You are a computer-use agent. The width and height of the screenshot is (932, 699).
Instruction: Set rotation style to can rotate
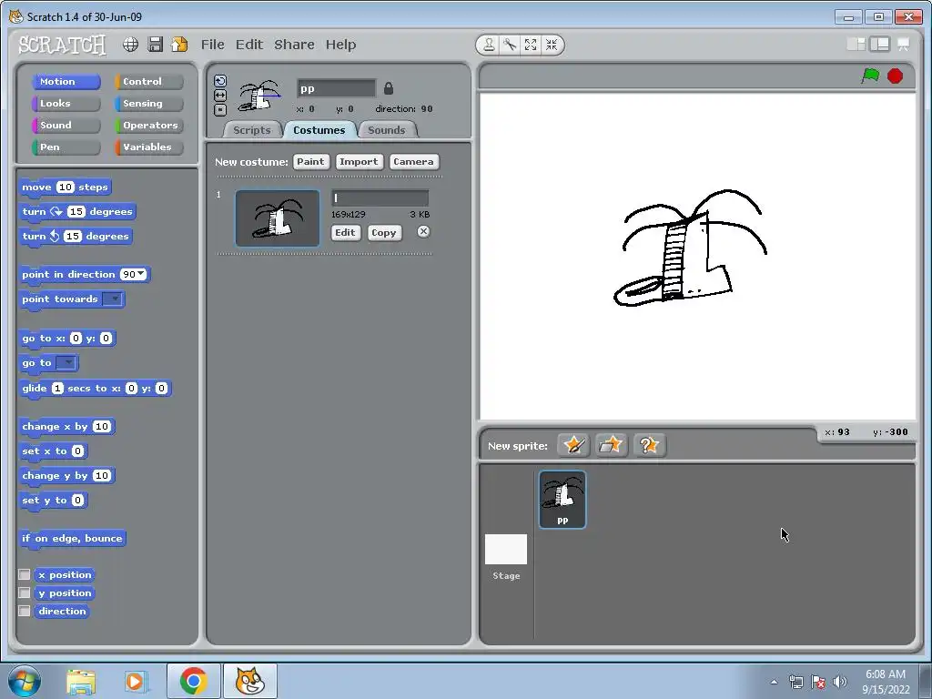[x=220, y=81]
